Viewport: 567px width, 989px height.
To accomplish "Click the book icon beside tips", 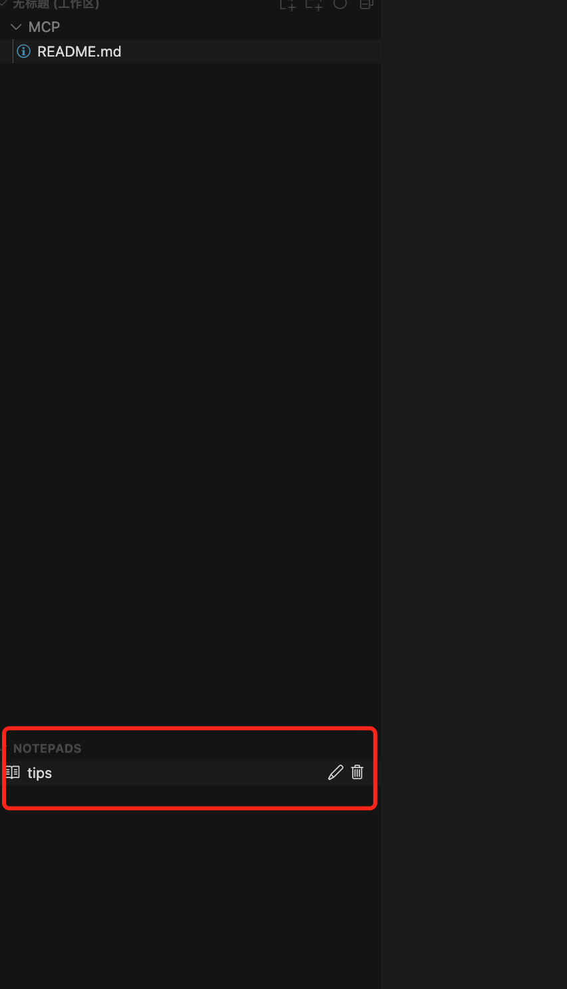I will (x=13, y=773).
